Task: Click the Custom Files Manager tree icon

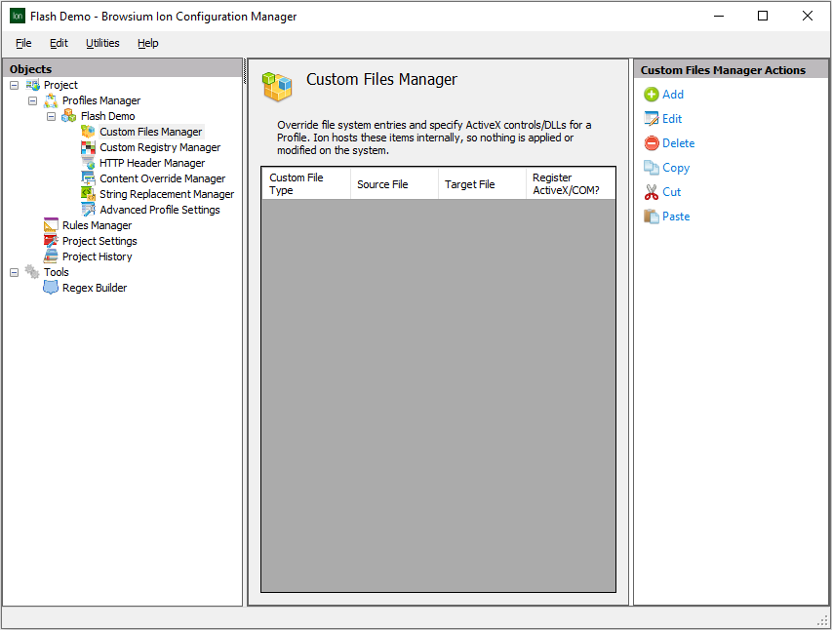Action: pos(88,132)
